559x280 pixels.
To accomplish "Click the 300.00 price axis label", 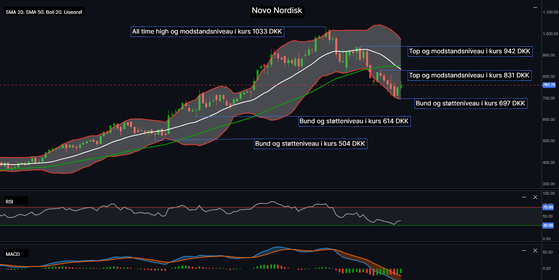I will click(550, 184).
